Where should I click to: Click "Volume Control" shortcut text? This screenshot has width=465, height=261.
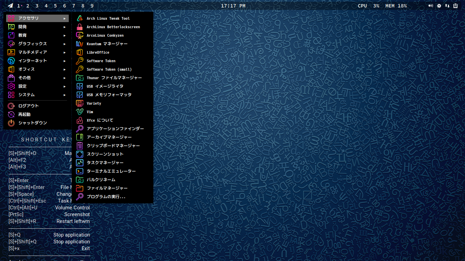[73, 208]
